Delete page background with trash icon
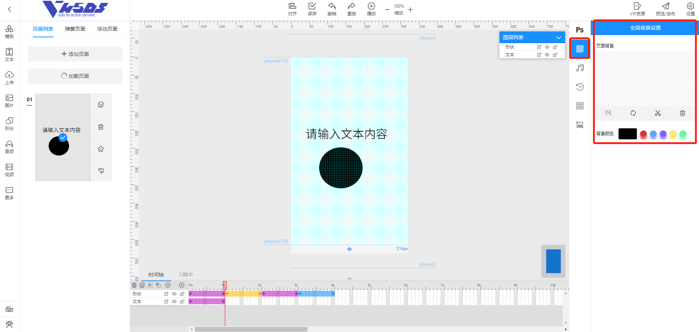Viewport: 699px width, 332px height. click(682, 113)
